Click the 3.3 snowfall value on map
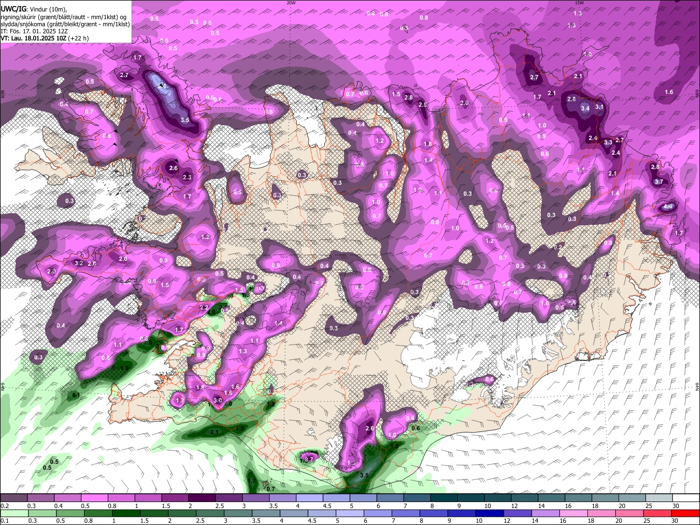This screenshot has width=700, height=525. [608, 142]
